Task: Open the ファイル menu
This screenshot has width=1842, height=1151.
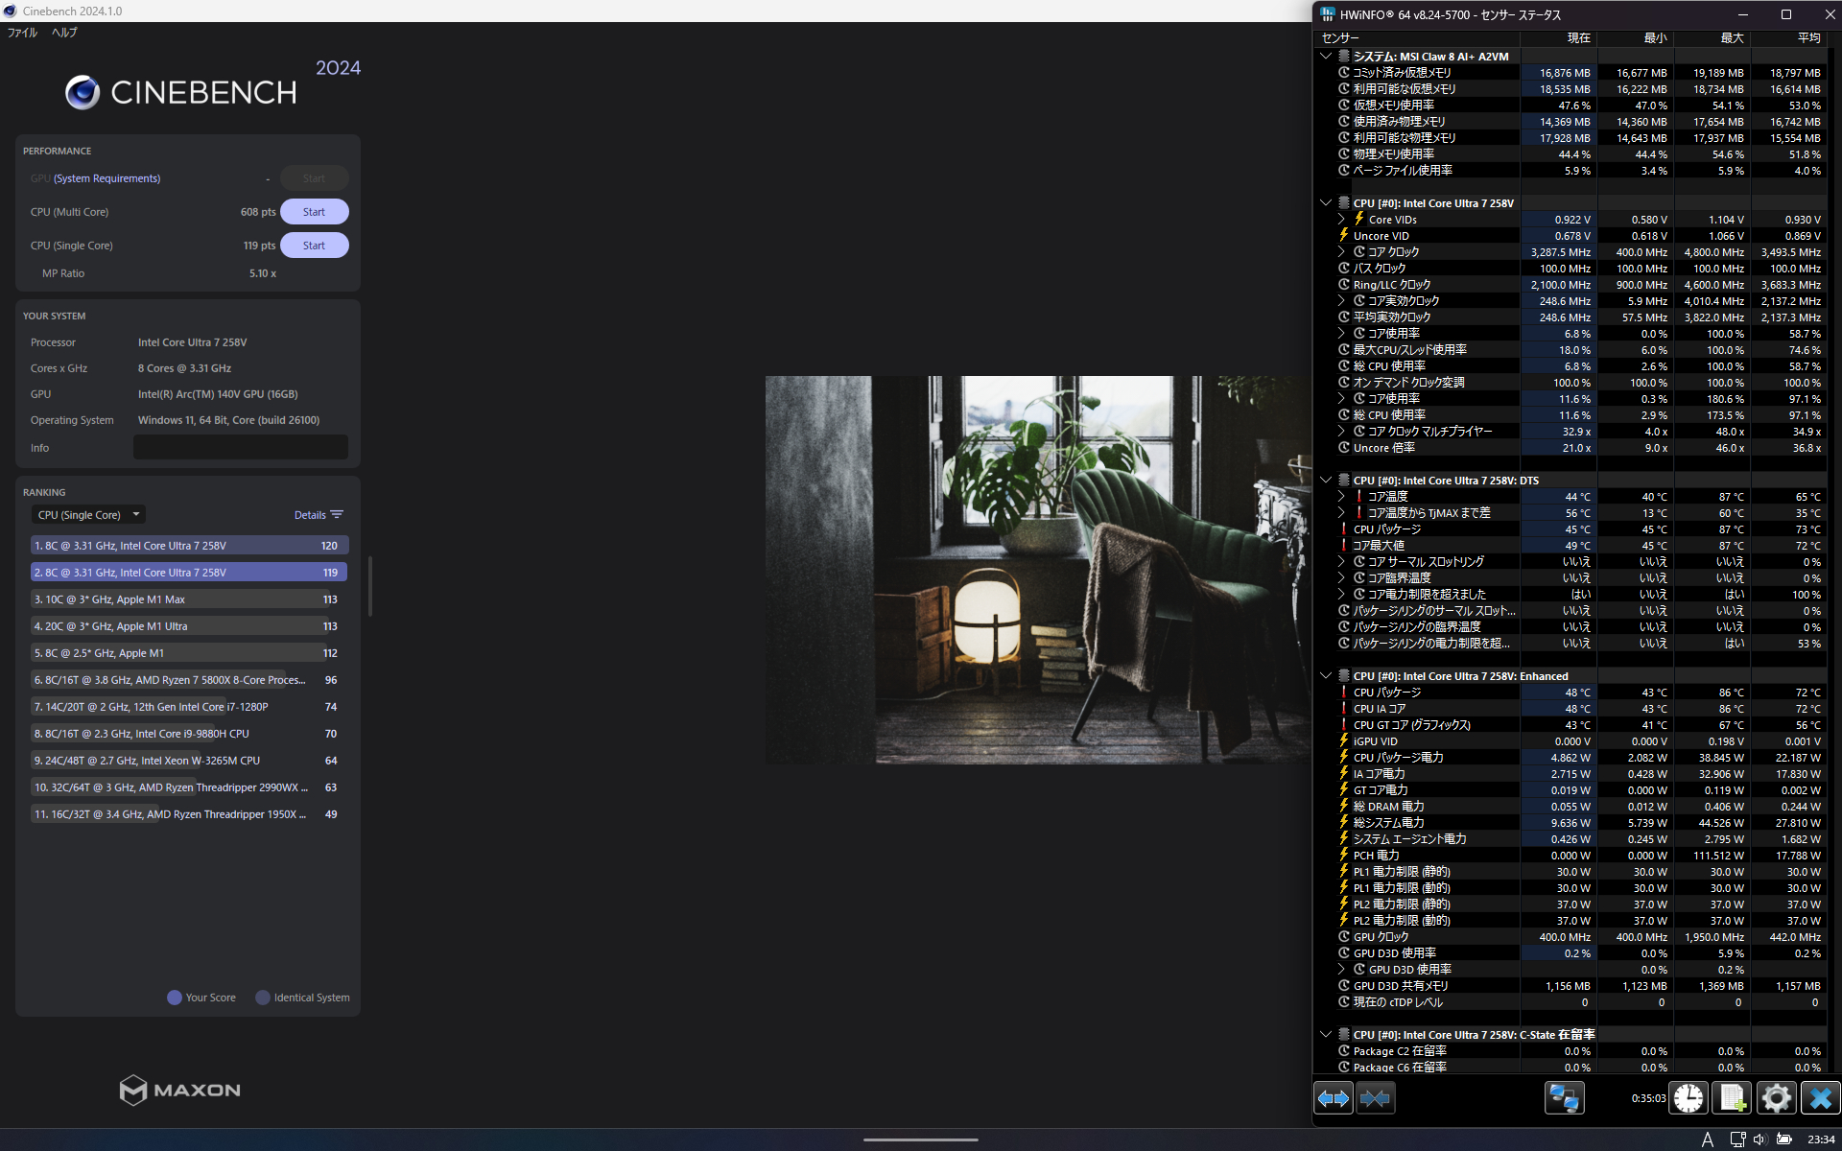Action: pyautogui.click(x=22, y=33)
